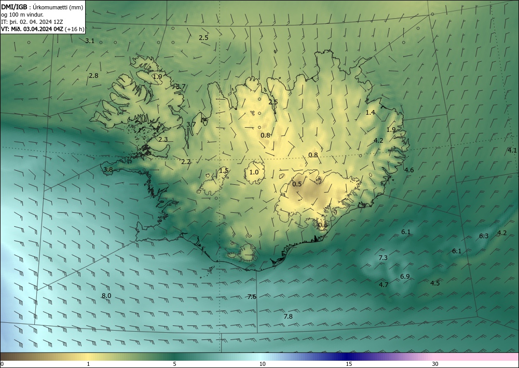Viewport: 519px width, 368px height.
Task: Click the 6.3 value over the ocean
Action: [x=484, y=236]
